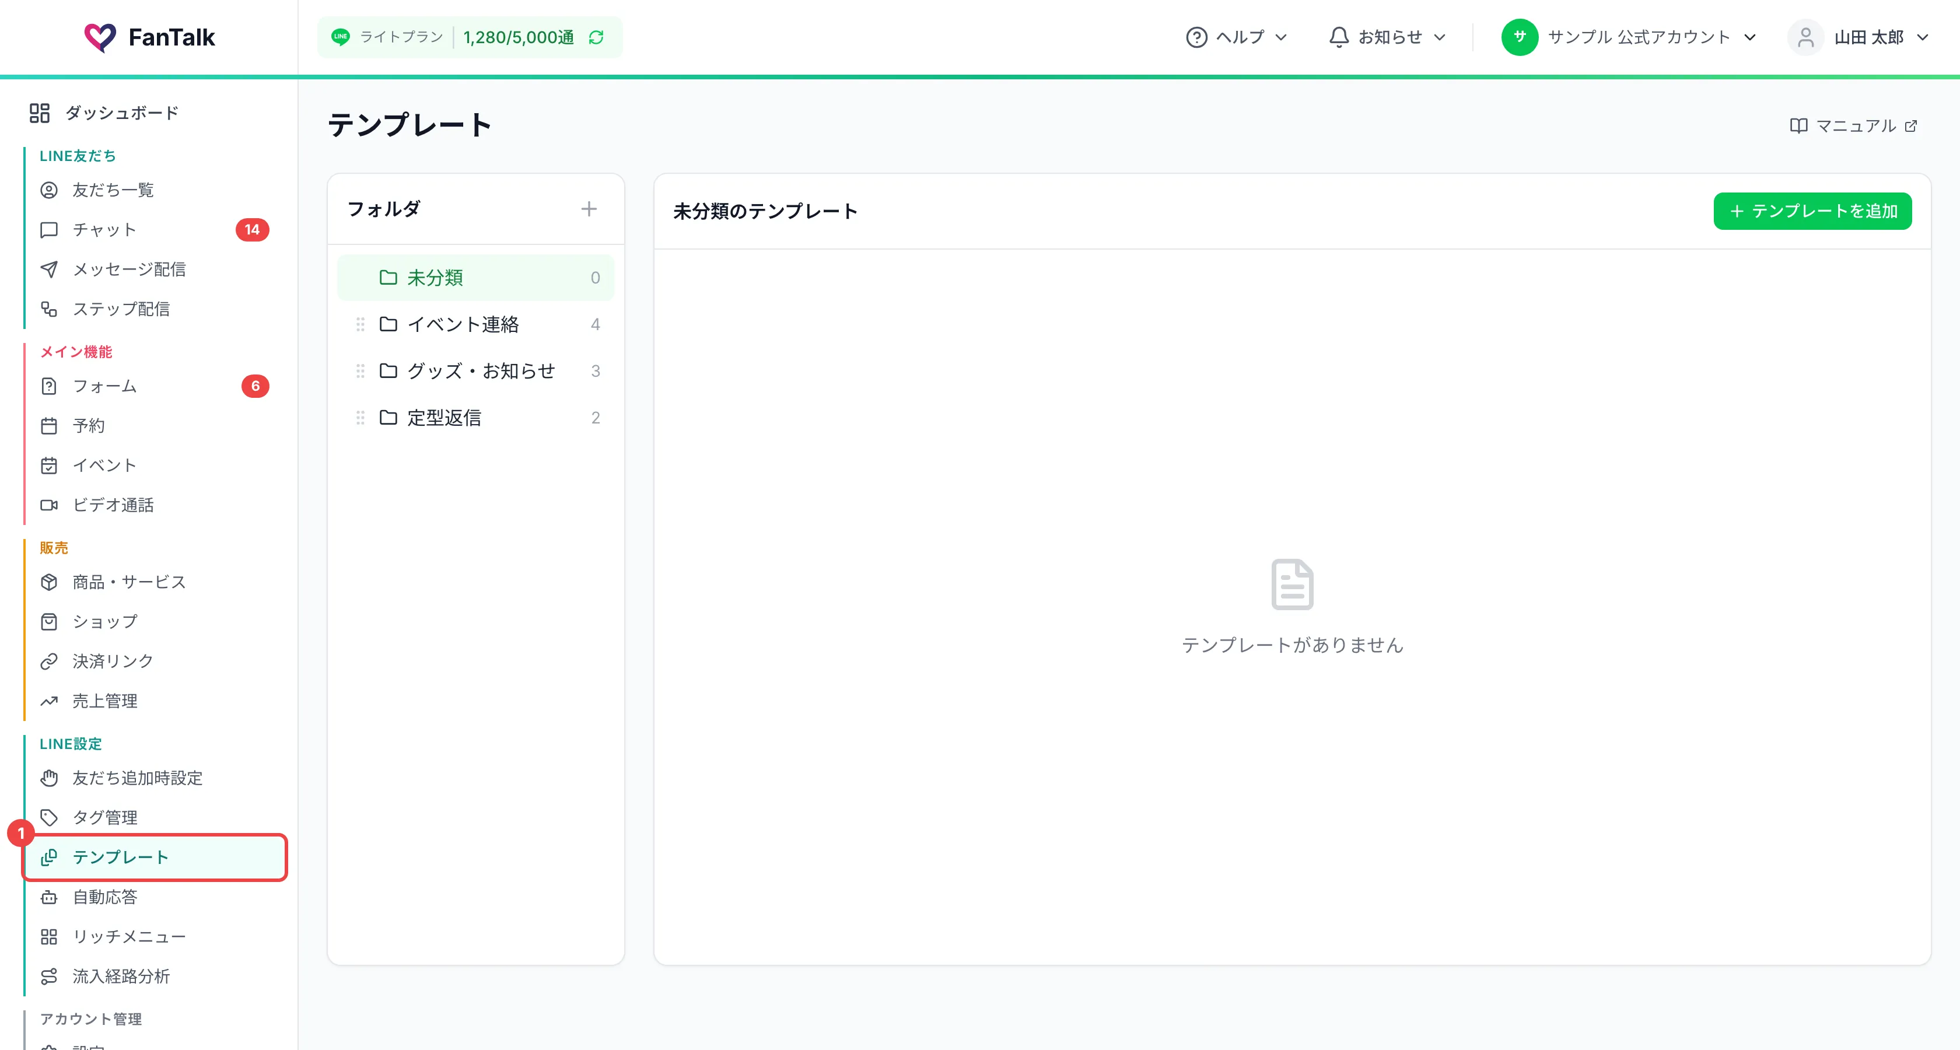Click drag handle of グッズ・お知らせ folder
The width and height of the screenshot is (1960, 1050).
pos(360,372)
